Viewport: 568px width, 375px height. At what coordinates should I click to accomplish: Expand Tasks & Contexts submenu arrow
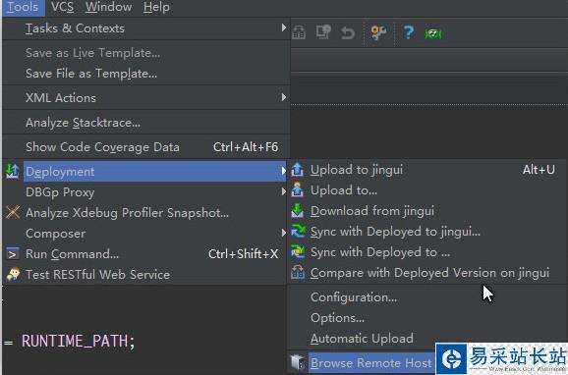click(x=284, y=27)
